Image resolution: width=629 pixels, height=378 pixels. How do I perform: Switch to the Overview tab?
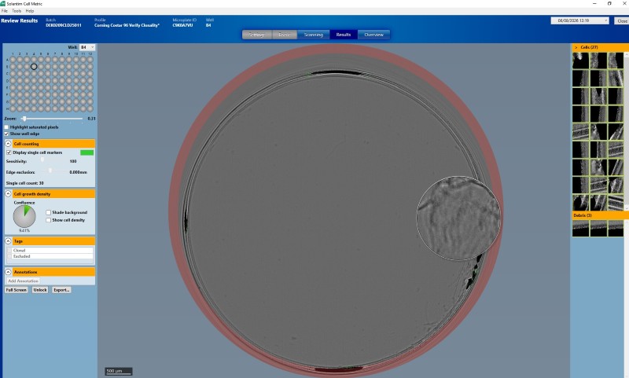pyautogui.click(x=374, y=35)
